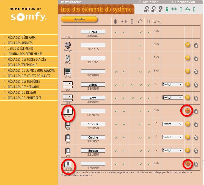Resume the Sir ext siren 470949
The width and height of the screenshot is (204, 185).
click(x=188, y=164)
